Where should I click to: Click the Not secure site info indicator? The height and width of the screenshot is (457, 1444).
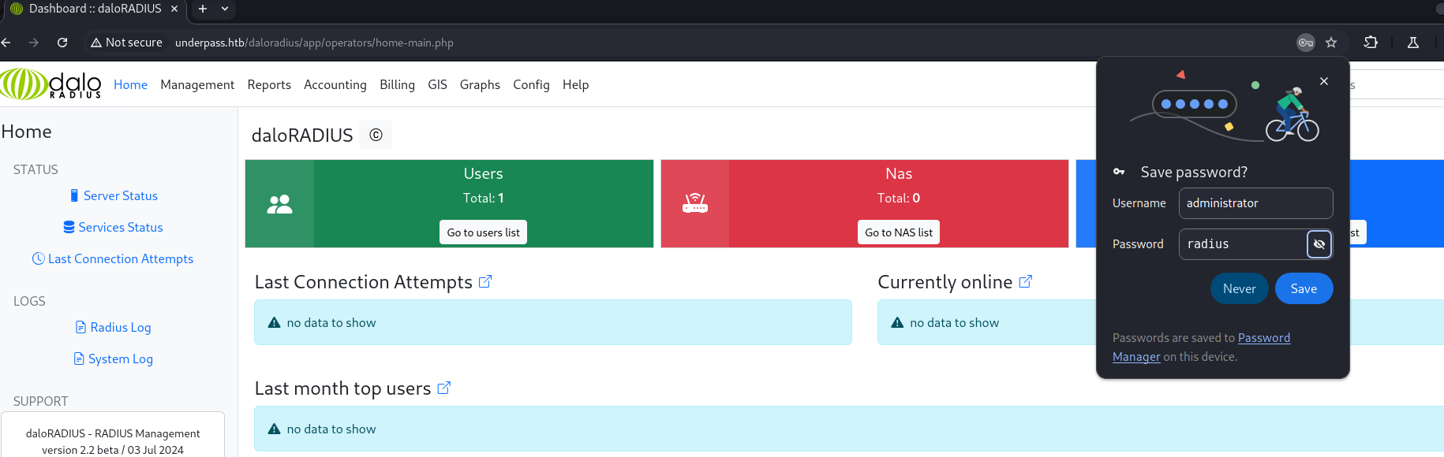click(x=126, y=43)
